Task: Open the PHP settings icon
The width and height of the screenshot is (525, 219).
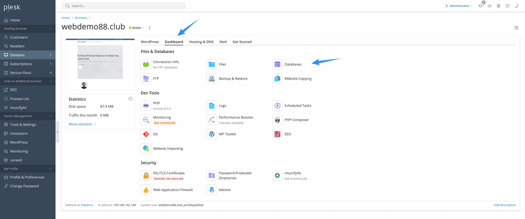Action: tap(146, 105)
